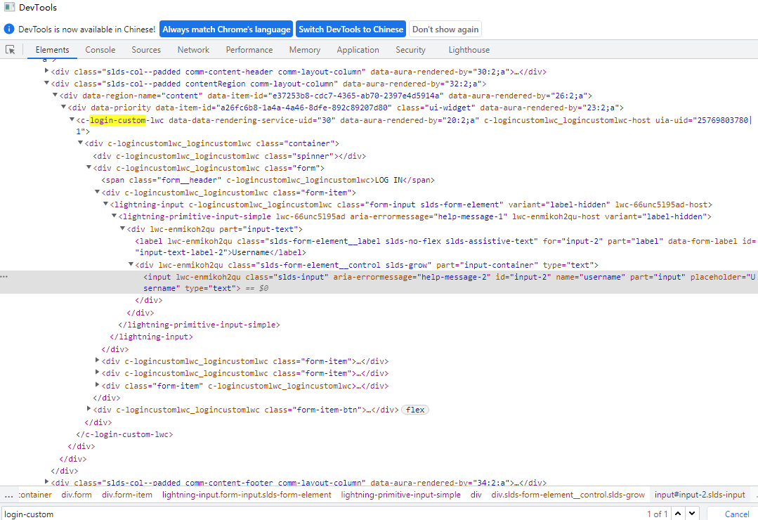
Task: Click Switch DevTools to Chinese button
Action: pos(351,29)
